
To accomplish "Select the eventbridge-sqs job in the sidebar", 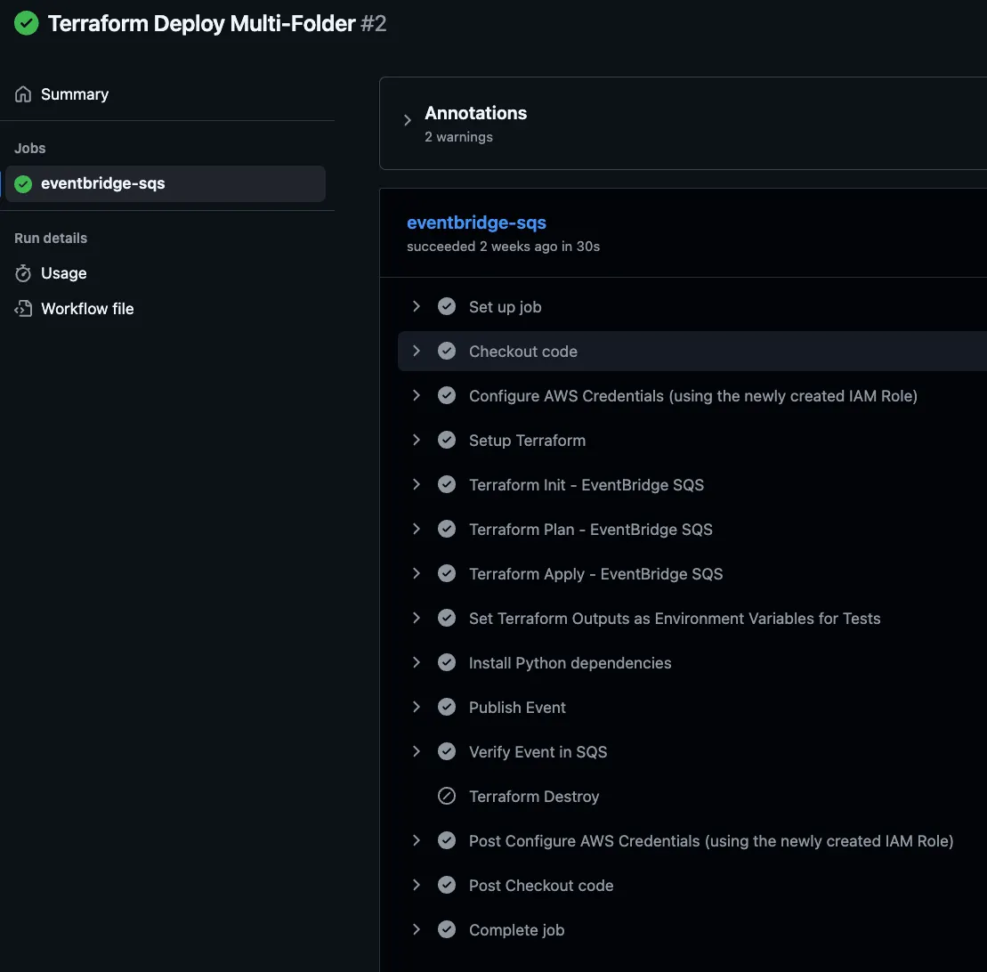I will pyautogui.click(x=103, y=184).
